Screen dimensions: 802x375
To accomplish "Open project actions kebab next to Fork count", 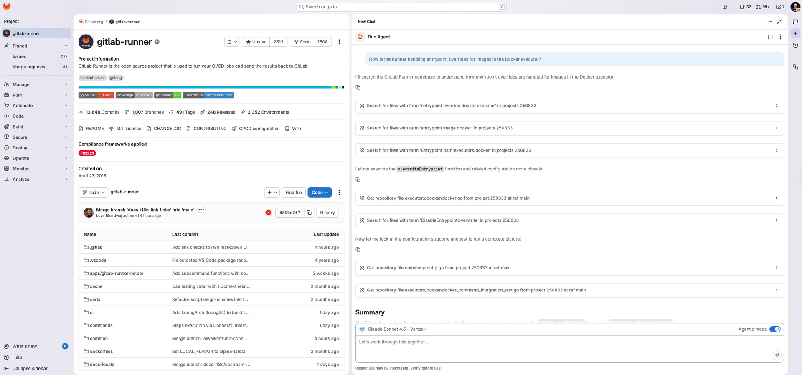I will (339, 42).
